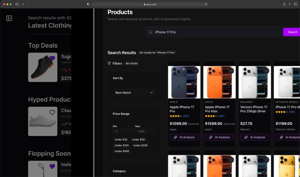Click the Filters funnel icon
300x177 pixels.
click(109, 63)
